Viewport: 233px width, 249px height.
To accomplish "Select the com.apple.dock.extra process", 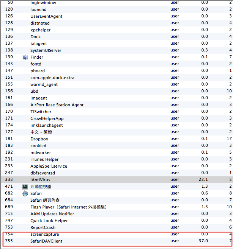I will (52, 78).
